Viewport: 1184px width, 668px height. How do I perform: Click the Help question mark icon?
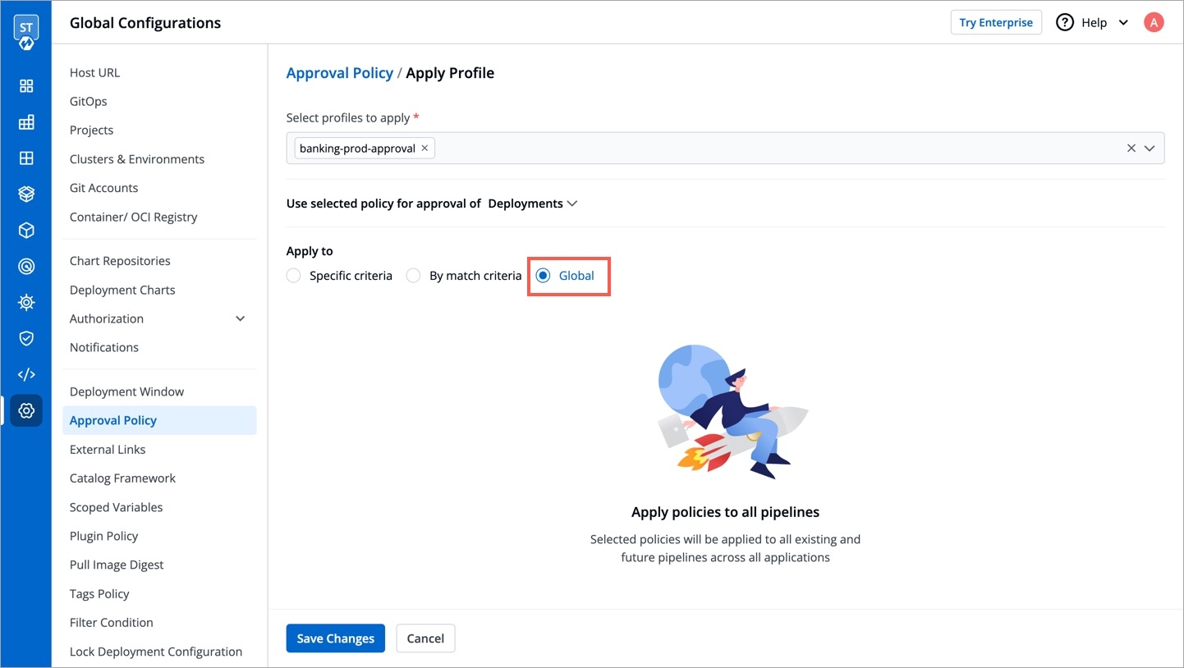point(1065,23)
